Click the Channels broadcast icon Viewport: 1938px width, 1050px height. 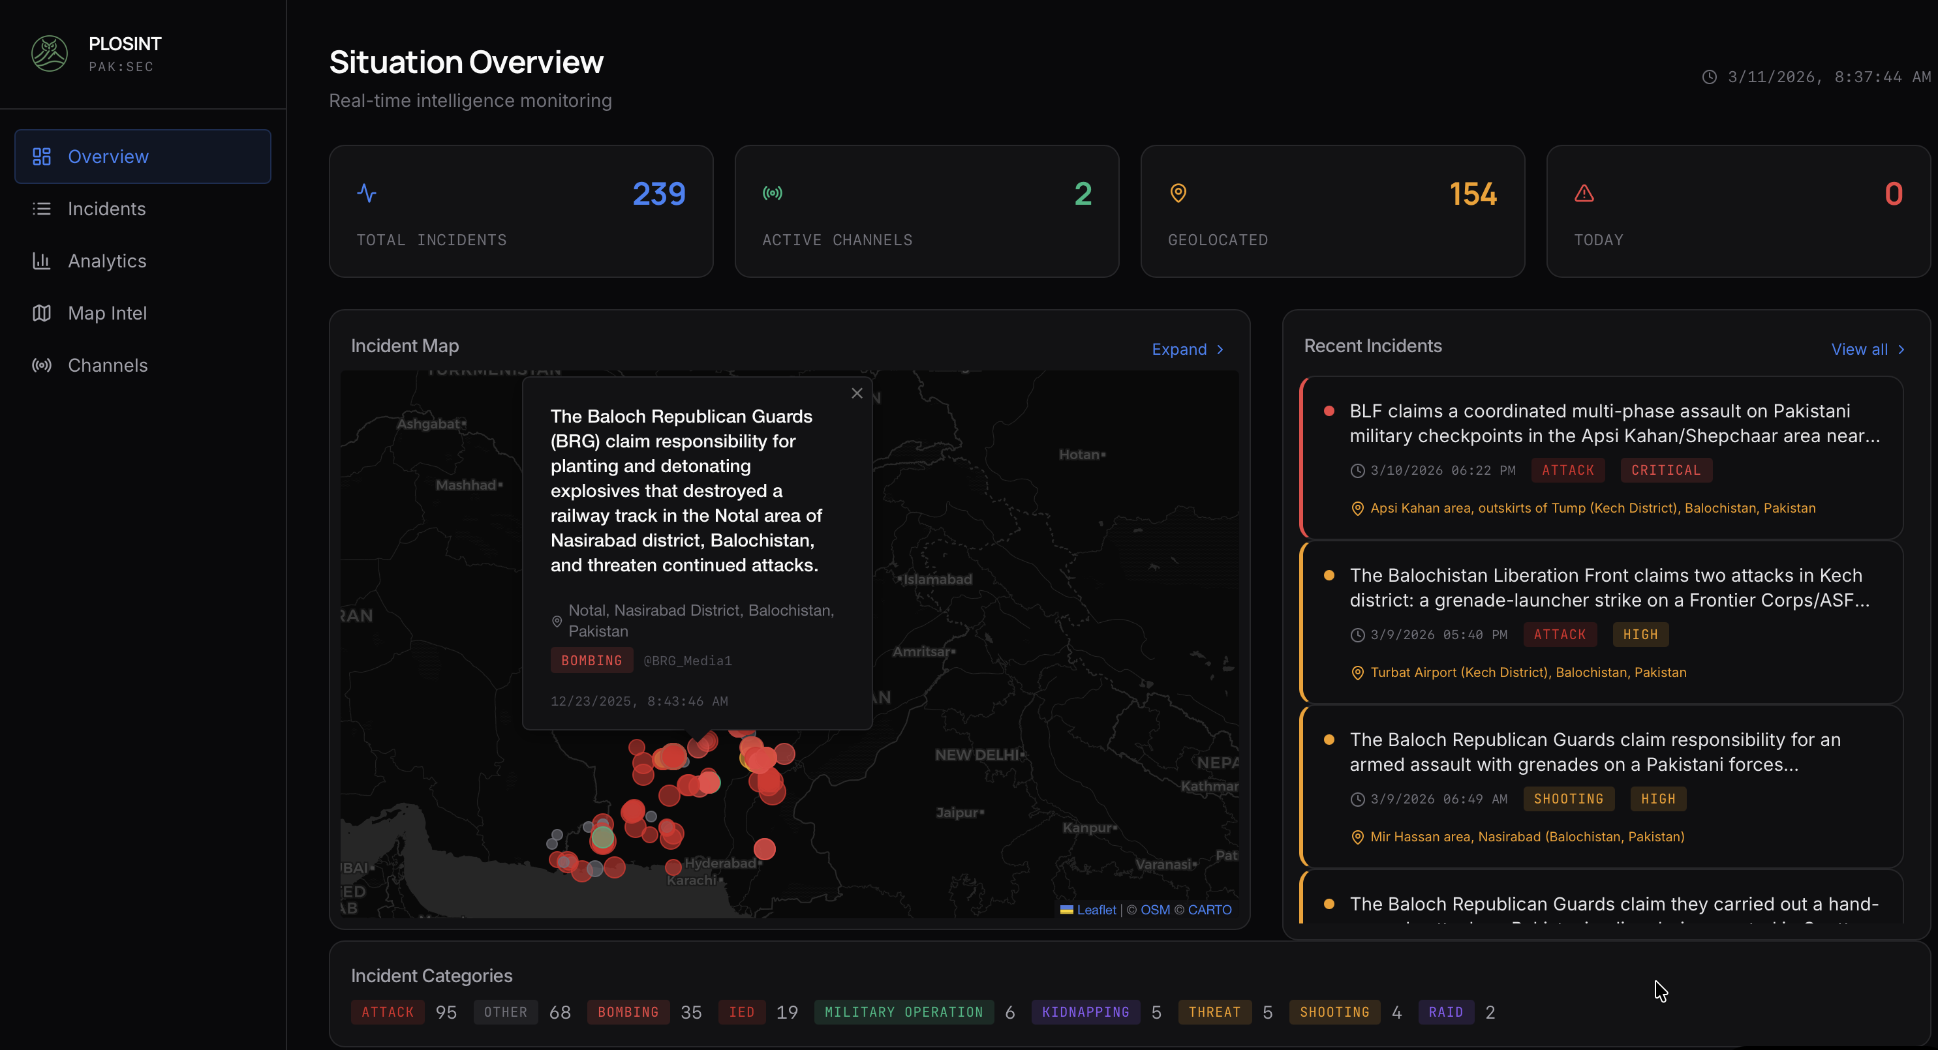coord(41,365)
